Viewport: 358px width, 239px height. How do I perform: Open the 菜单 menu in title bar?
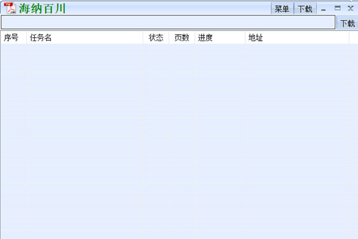pos(282,8)
